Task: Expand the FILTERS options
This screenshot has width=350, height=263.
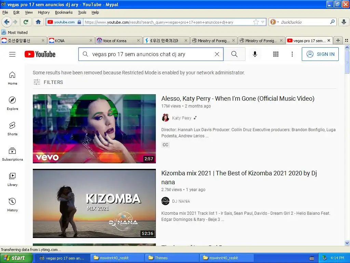Action: pyautogui.click(x=48, y=82)
